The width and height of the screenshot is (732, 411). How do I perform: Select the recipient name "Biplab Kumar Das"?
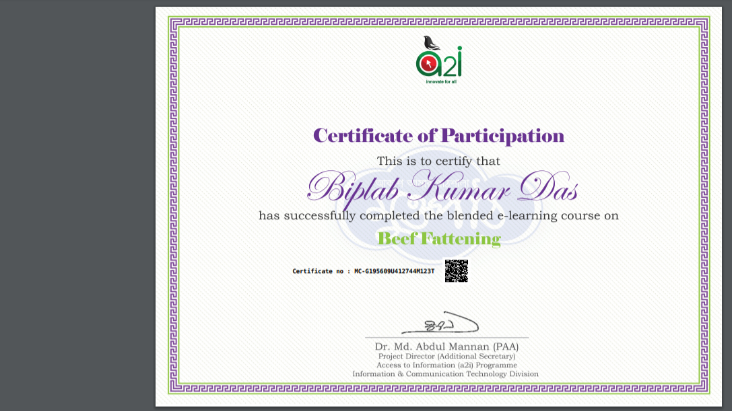442,189
